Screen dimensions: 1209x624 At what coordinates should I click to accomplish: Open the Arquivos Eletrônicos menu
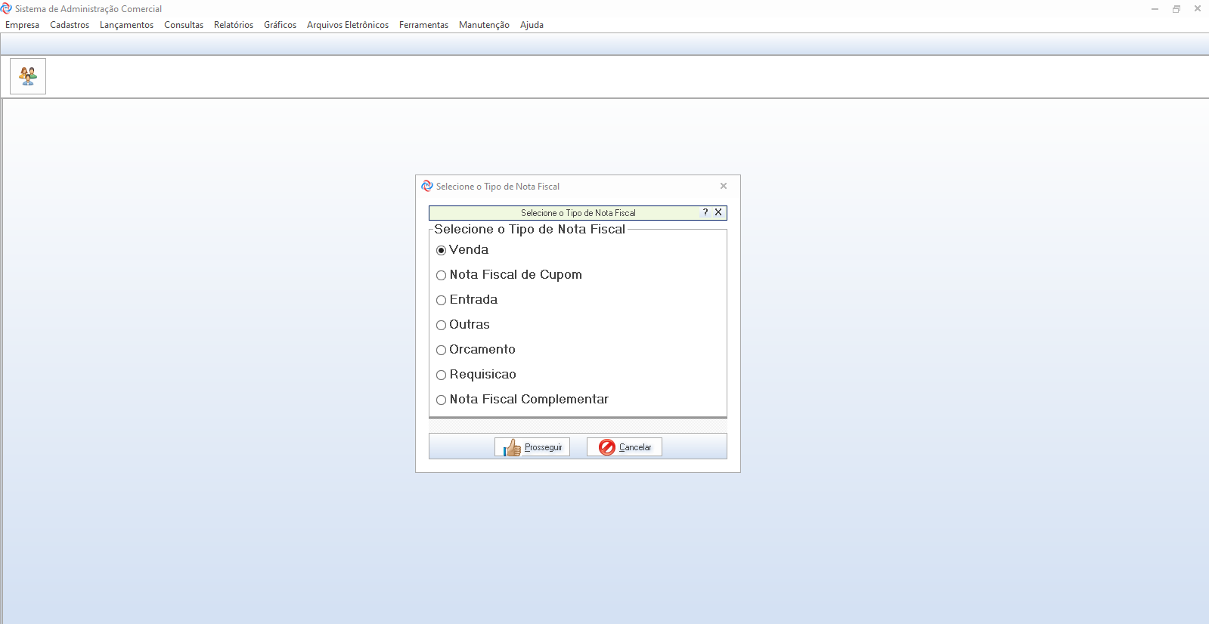(x=348, y=25)
